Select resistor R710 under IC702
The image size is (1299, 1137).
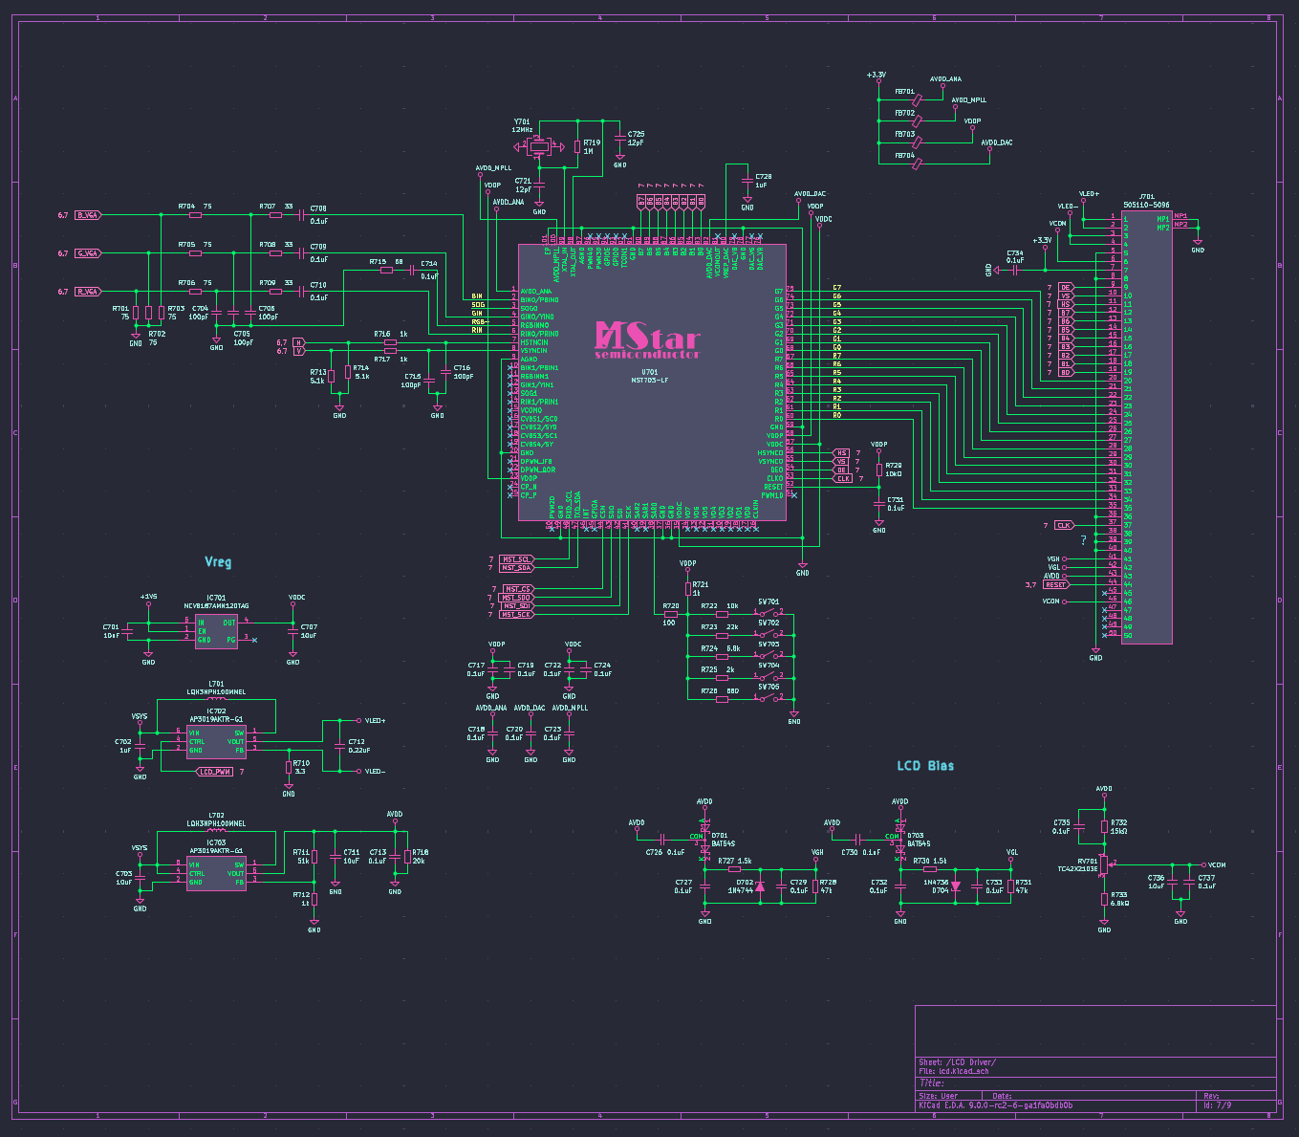coord(289,766)
